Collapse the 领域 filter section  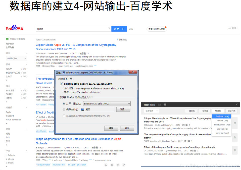tap(26, 64)
